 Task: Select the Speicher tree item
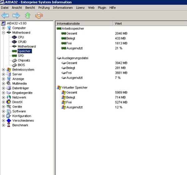tap(25, 51)
